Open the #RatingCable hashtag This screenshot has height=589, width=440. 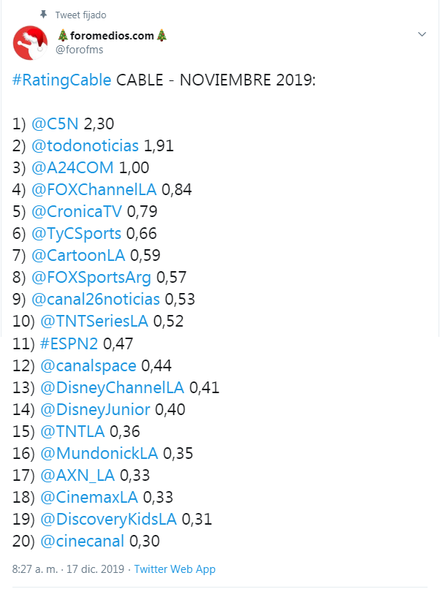[x=62, y=80]
